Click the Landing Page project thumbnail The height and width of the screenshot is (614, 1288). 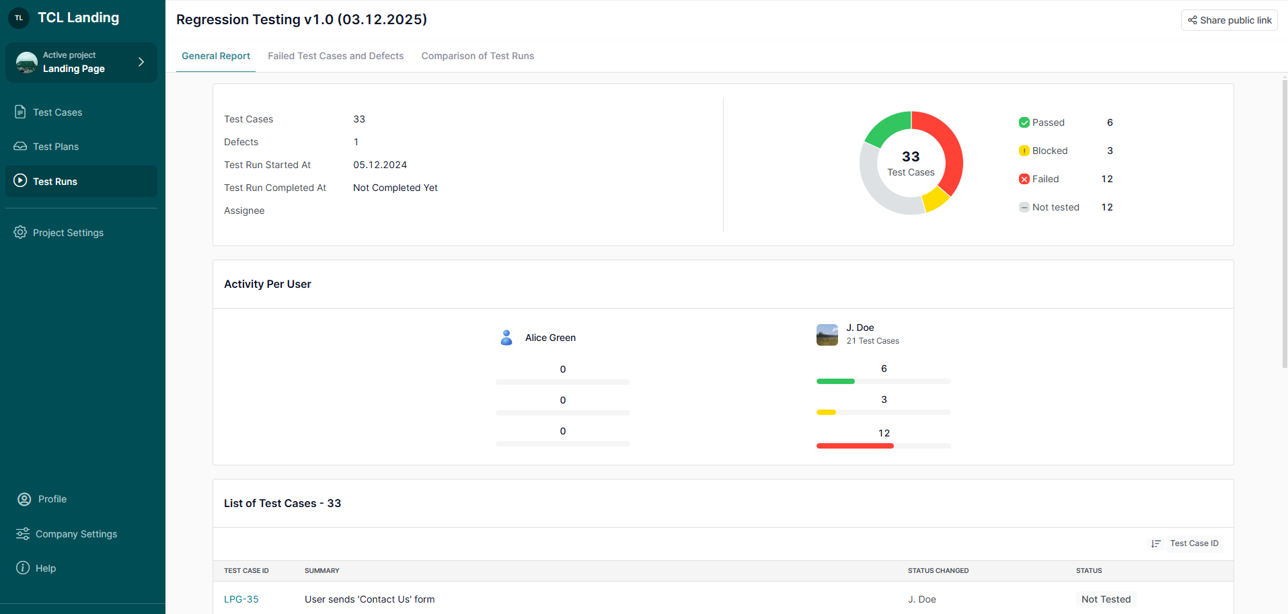(x=27, y=62)
